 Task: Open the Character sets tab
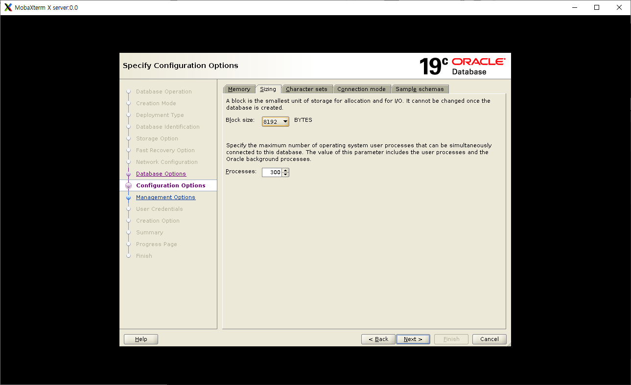[306, 89]
